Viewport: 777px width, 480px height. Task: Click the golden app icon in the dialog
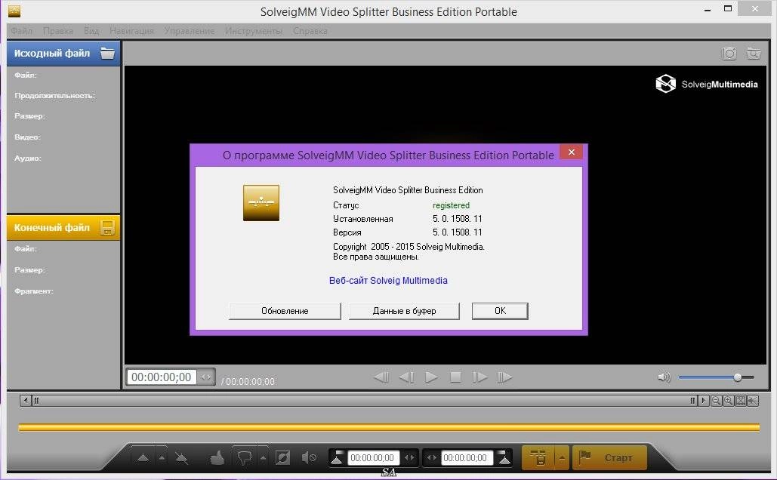(x=261, y=202)
